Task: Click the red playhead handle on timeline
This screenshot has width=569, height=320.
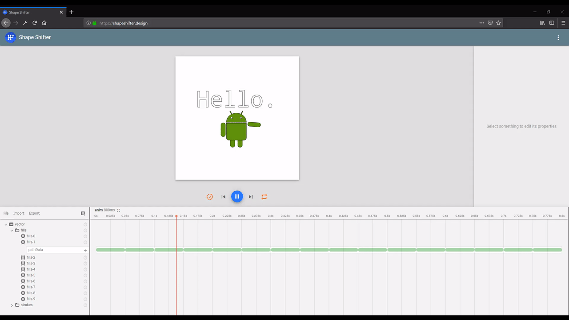Action: pos(176,216)
